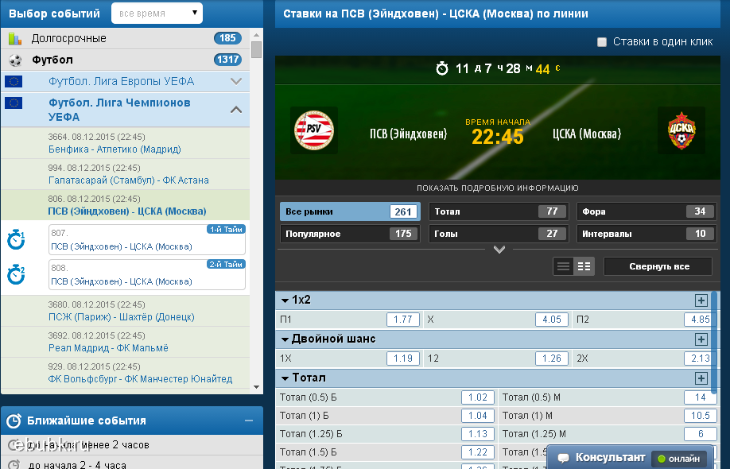This screenshot has height=469, width=730.
Task: Click the CSKA club logo
Action: tap(681, 130)
